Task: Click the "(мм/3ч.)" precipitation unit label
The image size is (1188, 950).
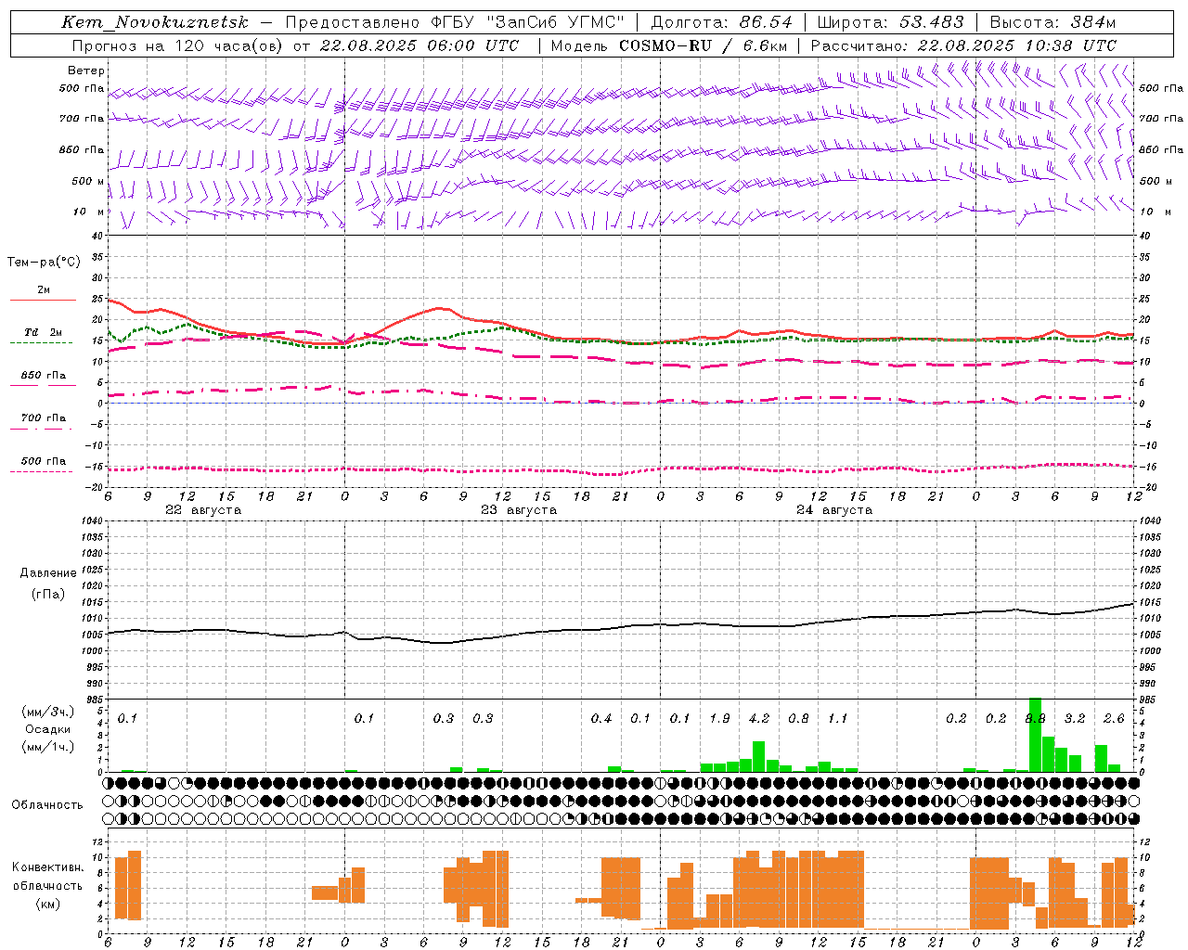Action: [48, 712]
